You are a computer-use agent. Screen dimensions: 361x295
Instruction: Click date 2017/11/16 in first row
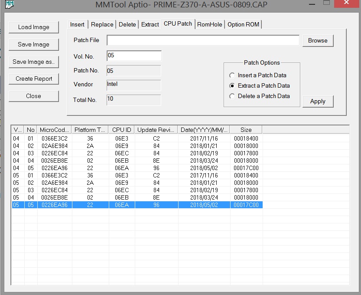tap(204, 138)
